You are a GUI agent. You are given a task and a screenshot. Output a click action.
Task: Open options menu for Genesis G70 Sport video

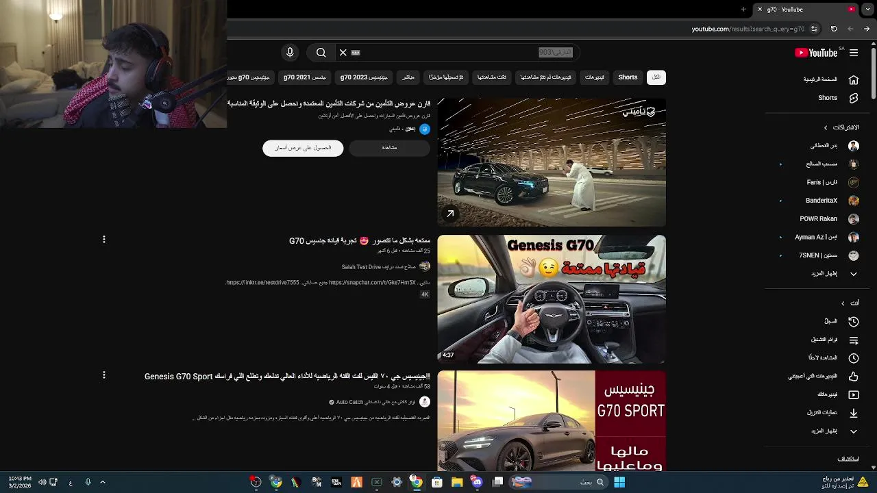pos(104,375)
